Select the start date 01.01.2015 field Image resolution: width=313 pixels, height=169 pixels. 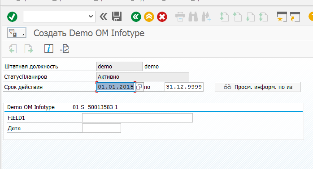116,87
